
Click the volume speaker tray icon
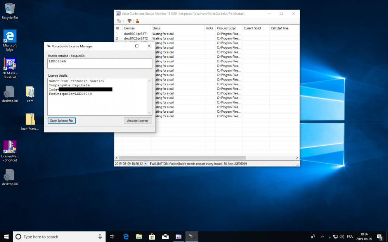pyautogui.click(x=342, y=237)
